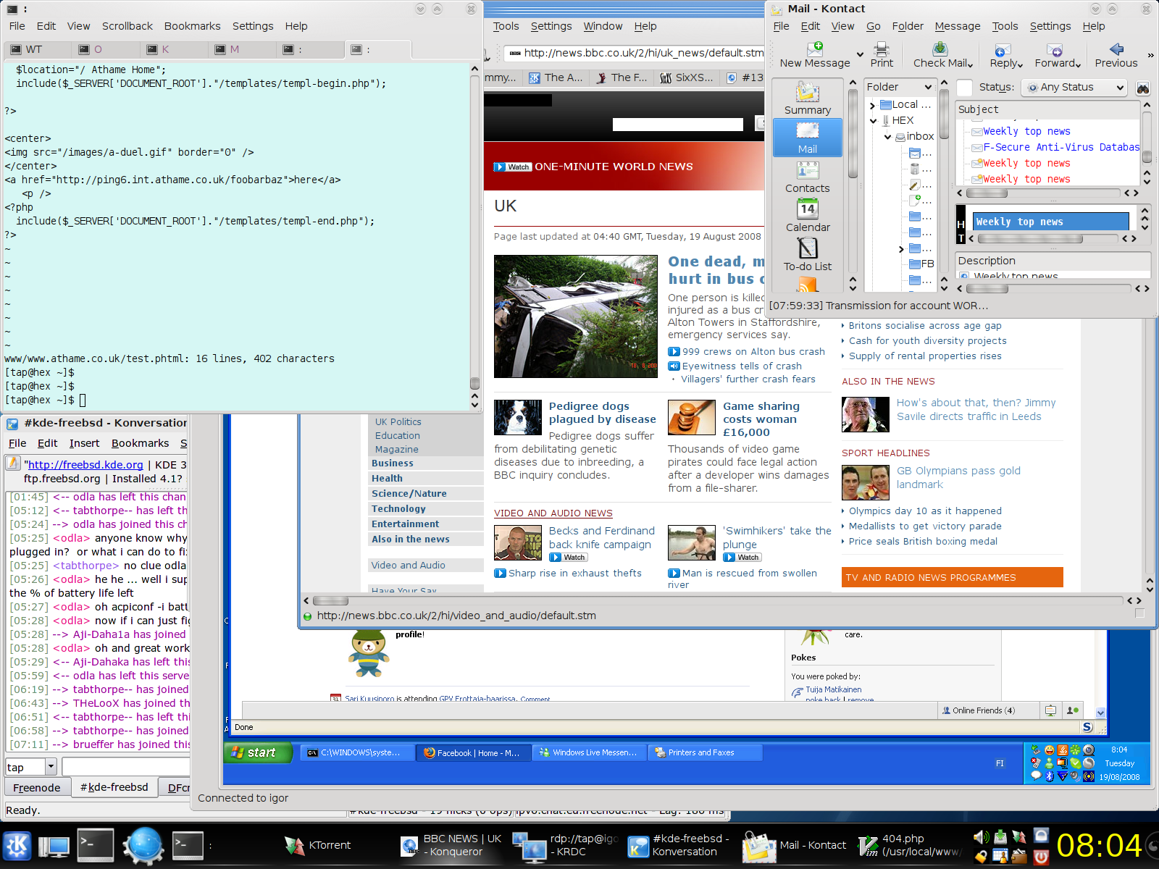Screen dimensions: 1159x869
Task: Collapse HEX account in folder tree
Action: tap(873, 121)
